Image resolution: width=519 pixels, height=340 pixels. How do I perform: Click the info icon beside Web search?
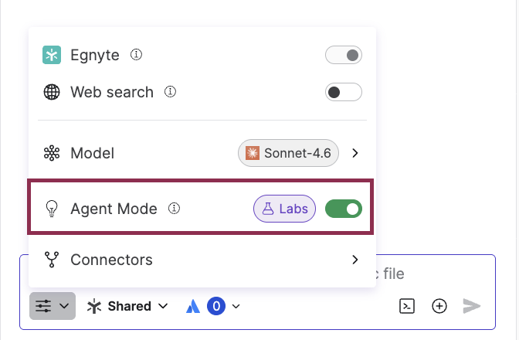171,92
